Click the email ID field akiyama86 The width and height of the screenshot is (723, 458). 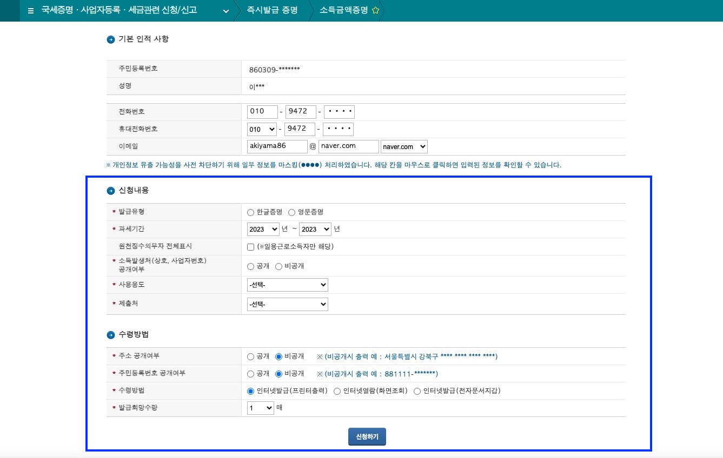coord(277,146)
